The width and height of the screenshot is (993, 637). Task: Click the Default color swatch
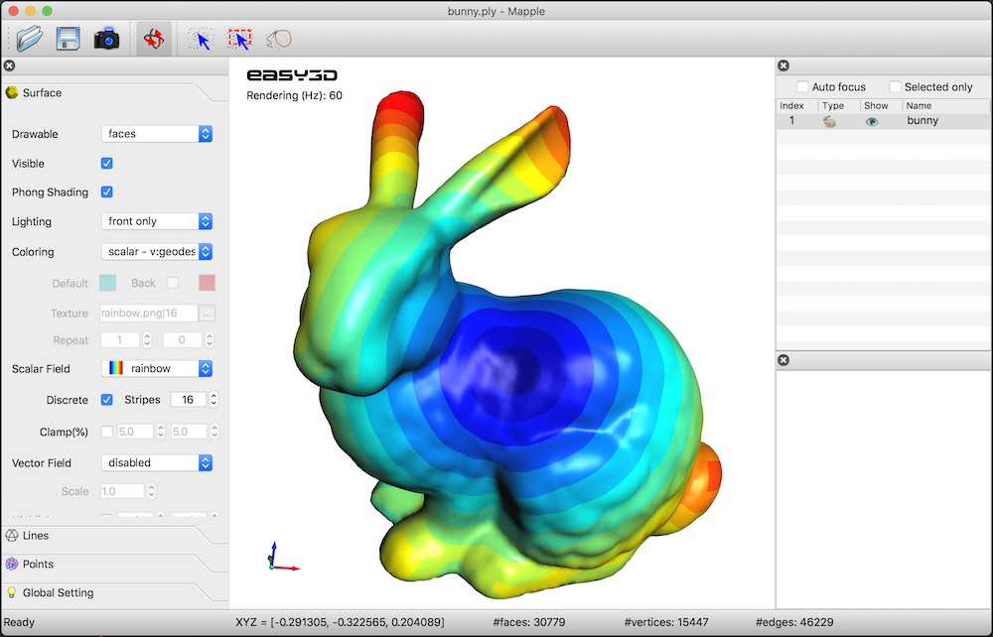[x=107, y=283]
